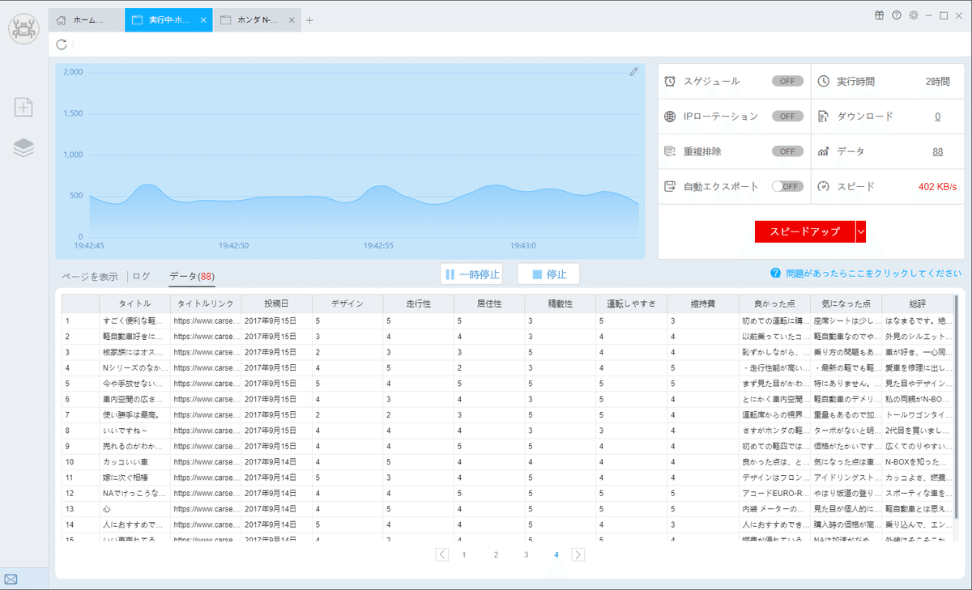Open the ダウンロード count link 0
This screenshot has height=590, width=972.
(x=938, y=117)
